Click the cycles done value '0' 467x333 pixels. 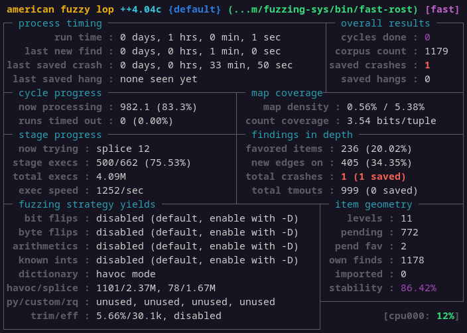click(x=427, y=37)
